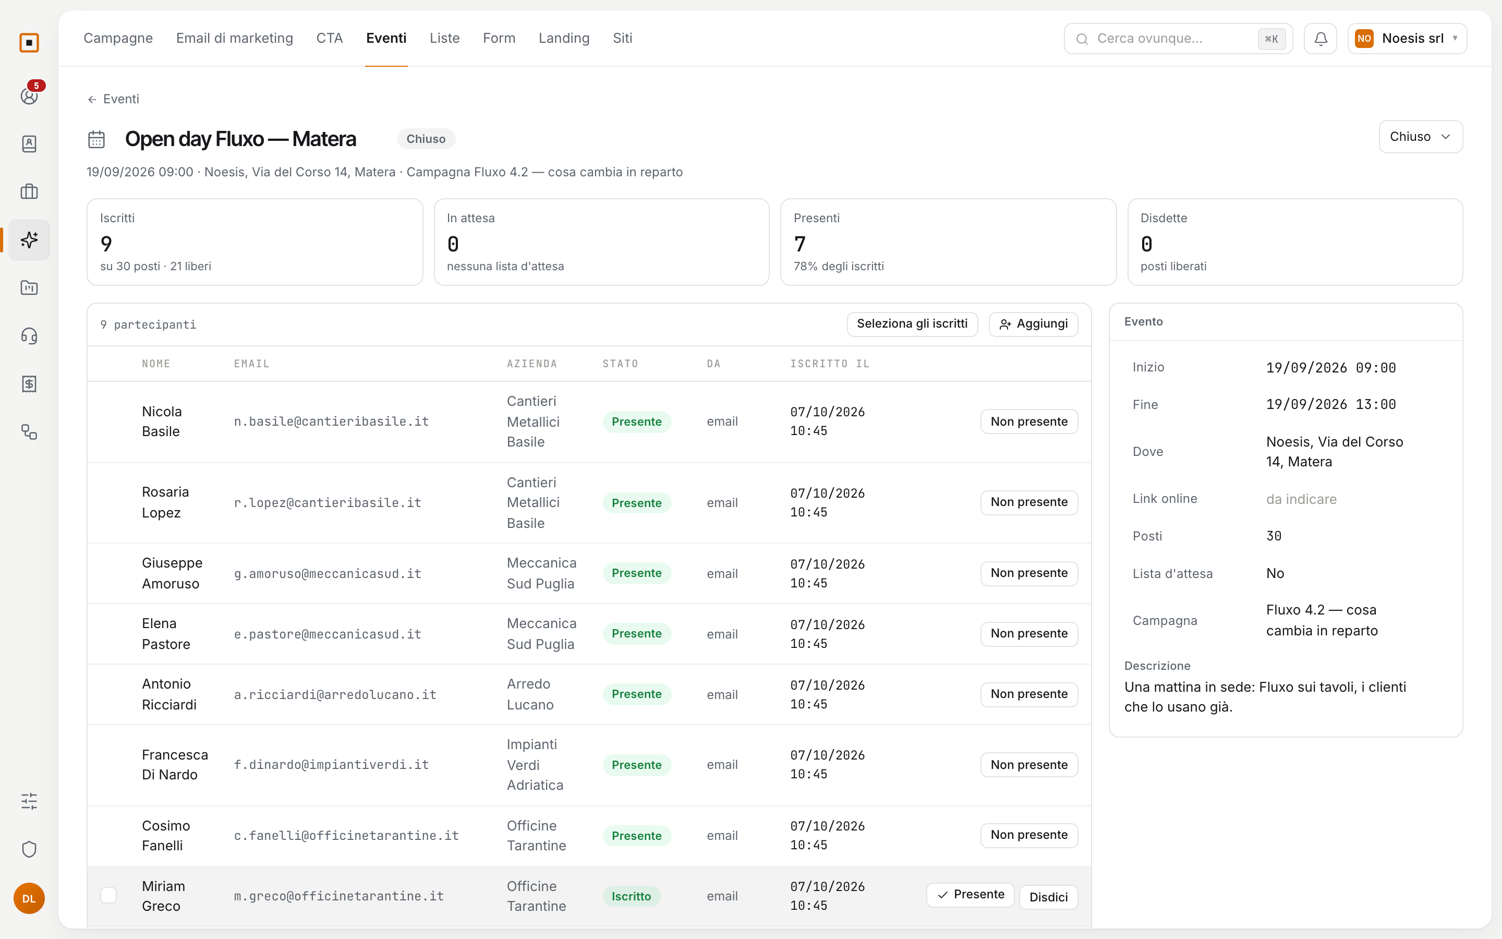Open the workflow automation sidebar icon
This screenshot has height=939, width=1502.
(x=29, y=431)
